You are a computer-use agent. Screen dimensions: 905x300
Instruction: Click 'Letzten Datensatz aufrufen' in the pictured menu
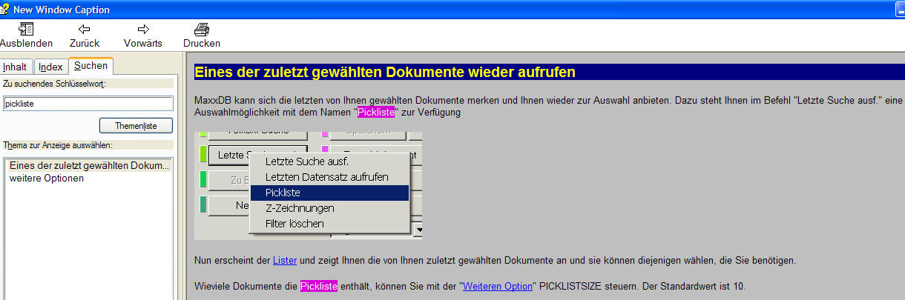pyautogui.click(x=326, y=177)
